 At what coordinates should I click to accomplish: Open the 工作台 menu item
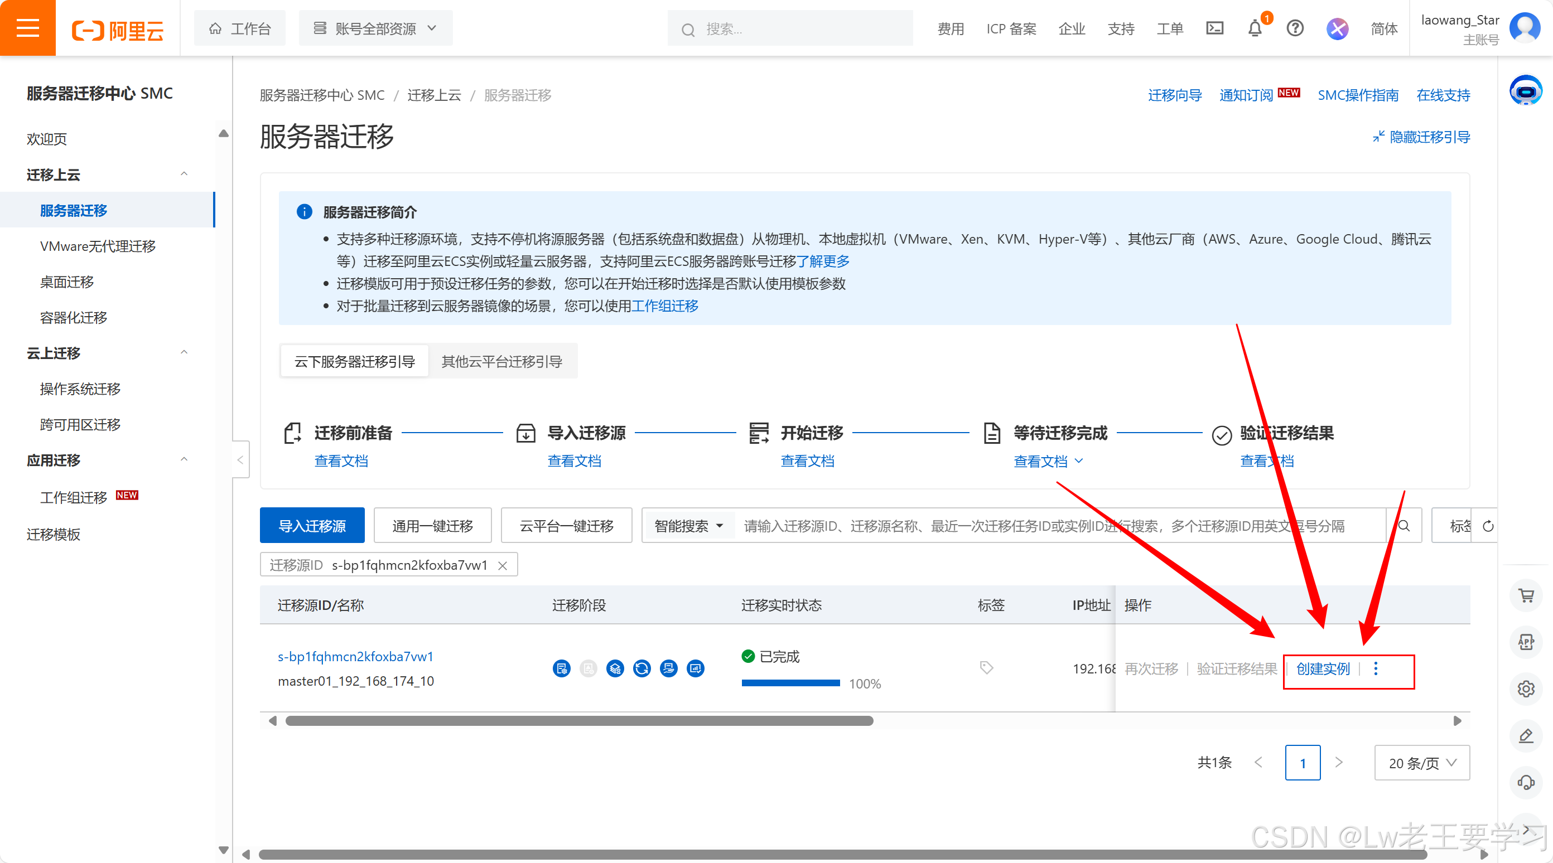pyautogui.click(x=240, y=28)
